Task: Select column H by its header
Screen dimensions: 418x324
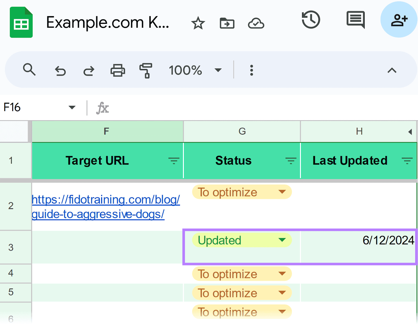Action: (359, 131)
